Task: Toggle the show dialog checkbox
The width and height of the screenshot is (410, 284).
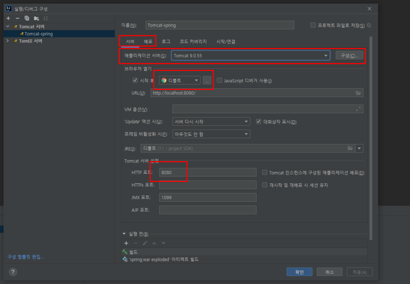Action: pyautogui.click(x=258, y=122)
